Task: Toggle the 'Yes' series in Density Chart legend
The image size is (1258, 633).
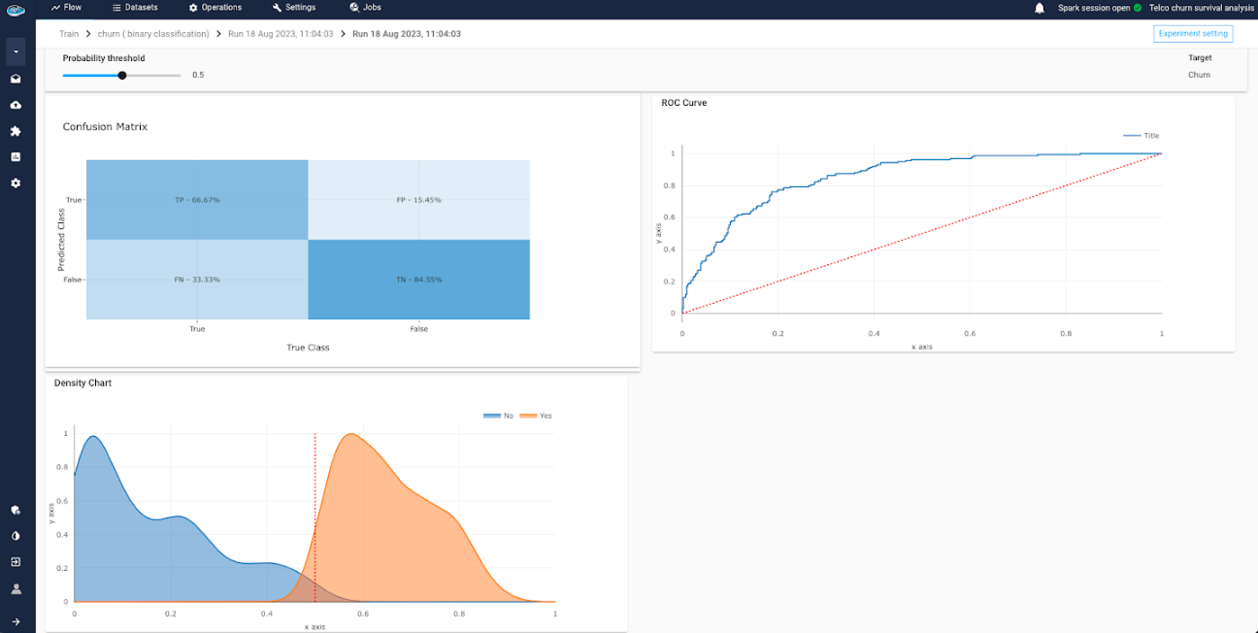Action: coord(537,416)
